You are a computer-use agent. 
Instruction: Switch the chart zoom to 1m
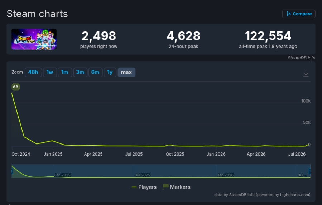[x=65, y=72]
